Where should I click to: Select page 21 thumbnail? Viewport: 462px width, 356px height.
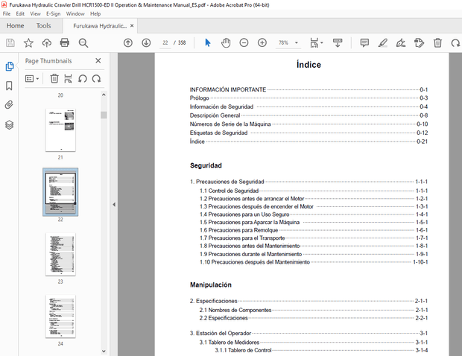(x=60, y=130)
